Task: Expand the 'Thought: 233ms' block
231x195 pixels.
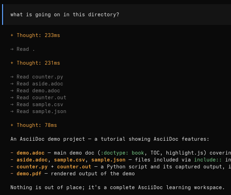Action: click(x=35, y=35)
